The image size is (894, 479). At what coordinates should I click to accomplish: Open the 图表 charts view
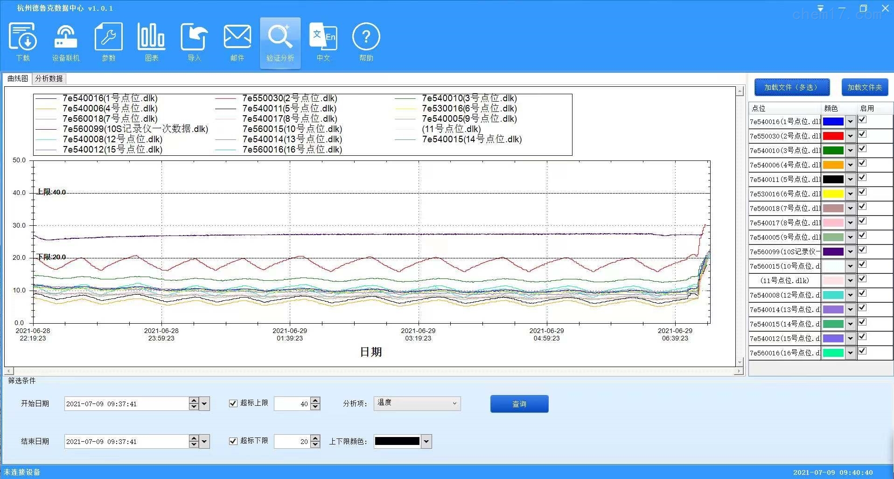point(151,42)
